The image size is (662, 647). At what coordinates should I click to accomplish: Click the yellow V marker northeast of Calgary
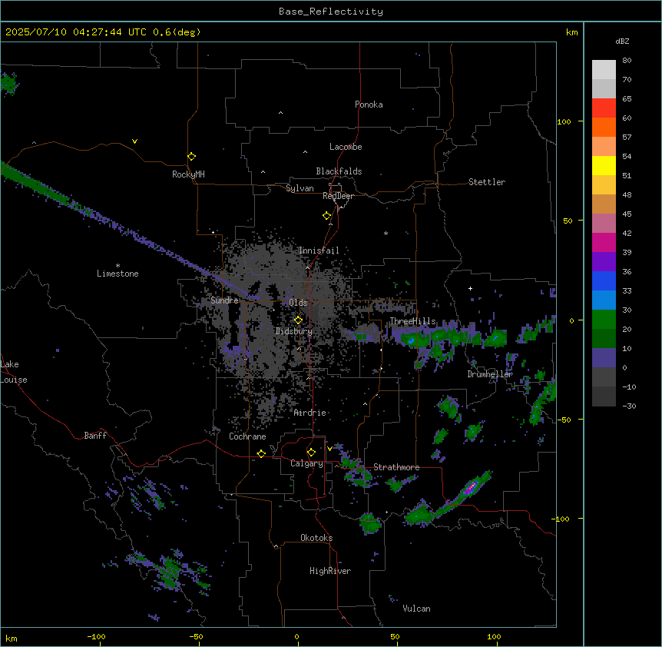(x=329, y=449)
